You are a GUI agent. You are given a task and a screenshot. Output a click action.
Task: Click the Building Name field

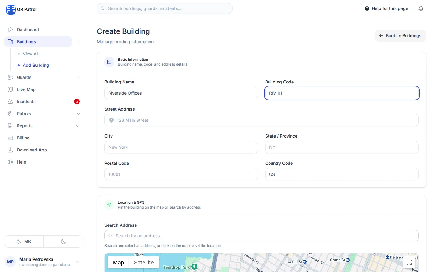(181, 93)
